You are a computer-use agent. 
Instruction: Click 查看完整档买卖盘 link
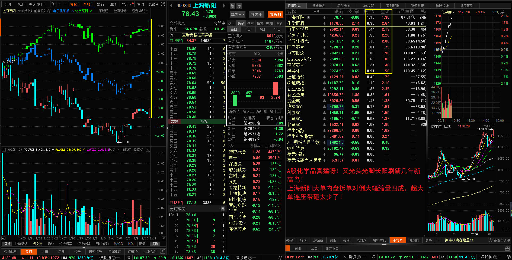(x=197, y=35)
